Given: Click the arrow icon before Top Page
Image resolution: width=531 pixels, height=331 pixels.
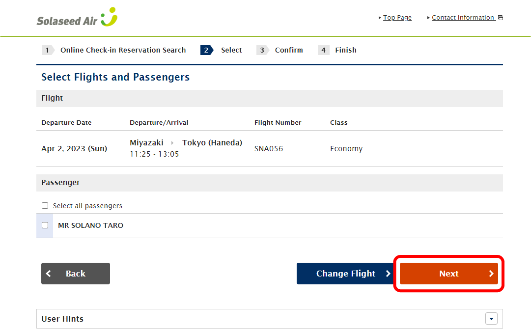Looking at the screenshot, I should [380, 18].
